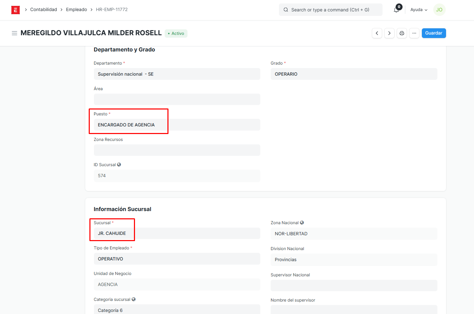Image resolution: width=474 pixels, height=314 pixels.
Task: Edit the Puesto field
Action: [x=177, y=125]
